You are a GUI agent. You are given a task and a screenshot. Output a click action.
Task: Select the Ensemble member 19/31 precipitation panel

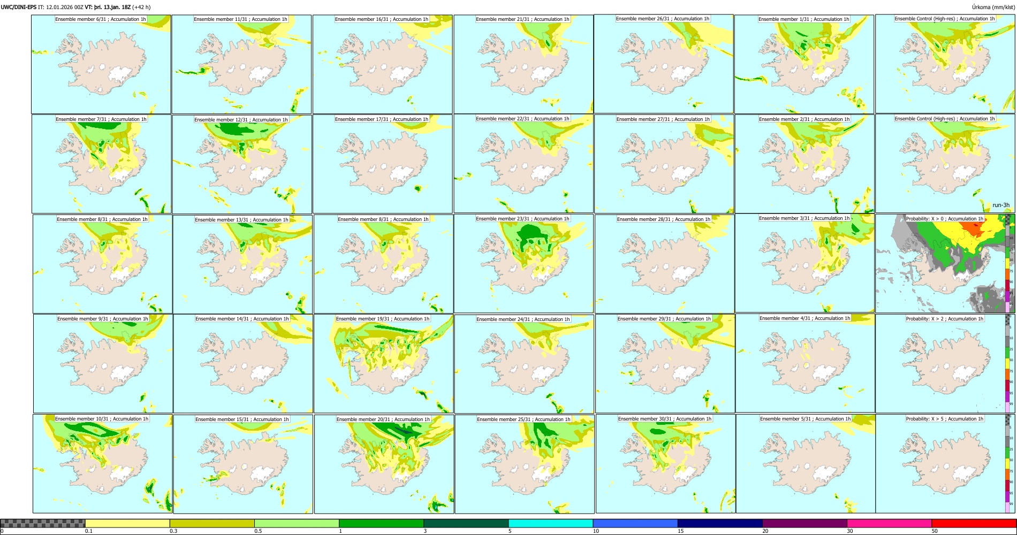click(x=384, y=364)
